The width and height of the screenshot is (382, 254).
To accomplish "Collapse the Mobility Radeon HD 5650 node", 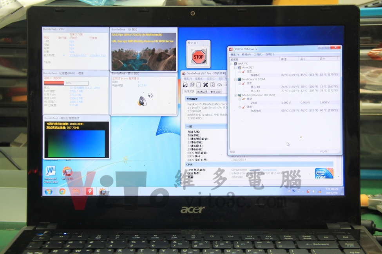I will (235, 95).
